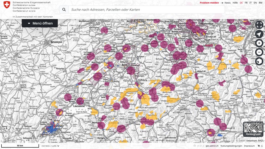Open the geo.admin.ch footer link
The image size is (265, 149).
(x=212, y=146)
